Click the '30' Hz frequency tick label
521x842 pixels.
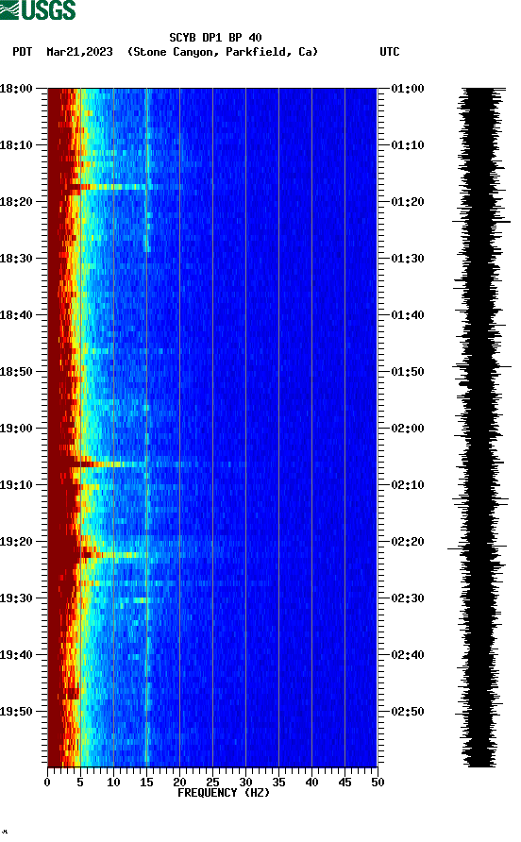coord(245,783)
